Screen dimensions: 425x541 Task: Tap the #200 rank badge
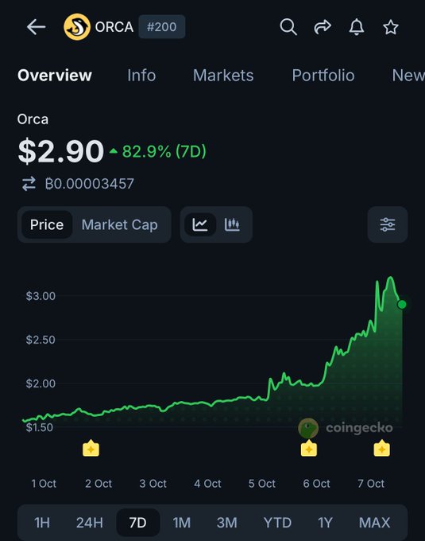[x=162, y=26]
